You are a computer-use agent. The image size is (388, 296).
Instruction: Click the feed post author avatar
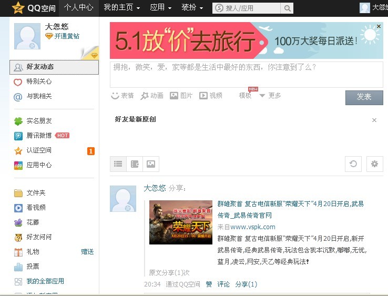point(123,199)
